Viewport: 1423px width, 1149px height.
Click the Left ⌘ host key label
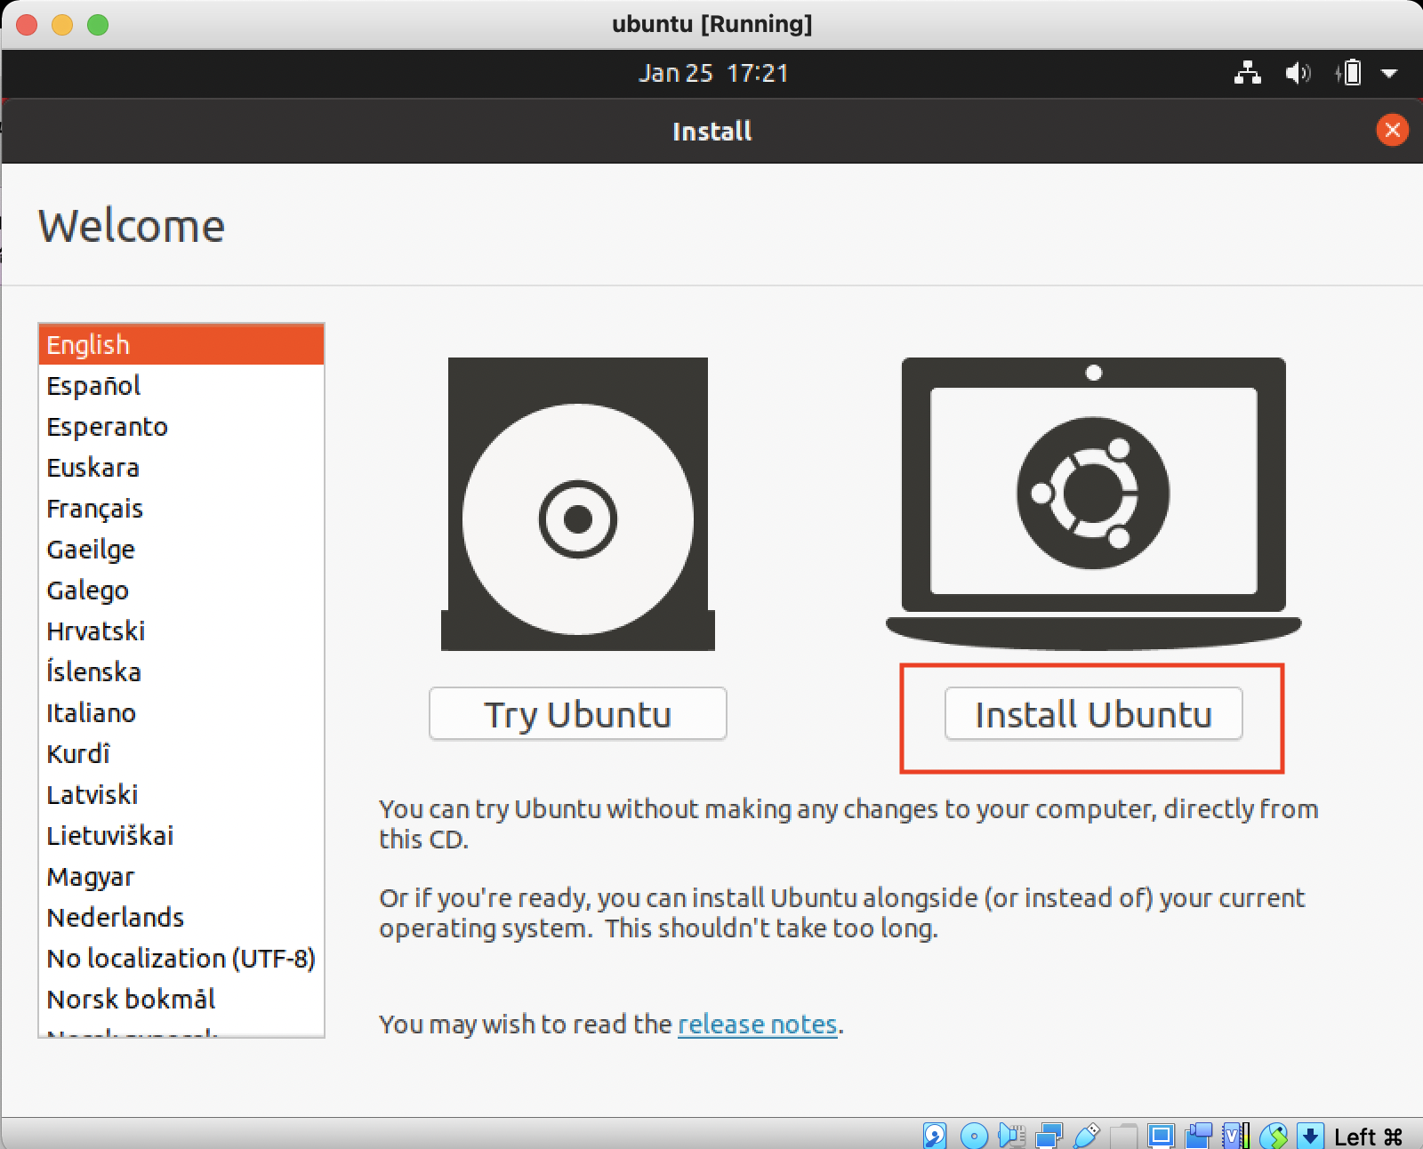point(1369,1137)
